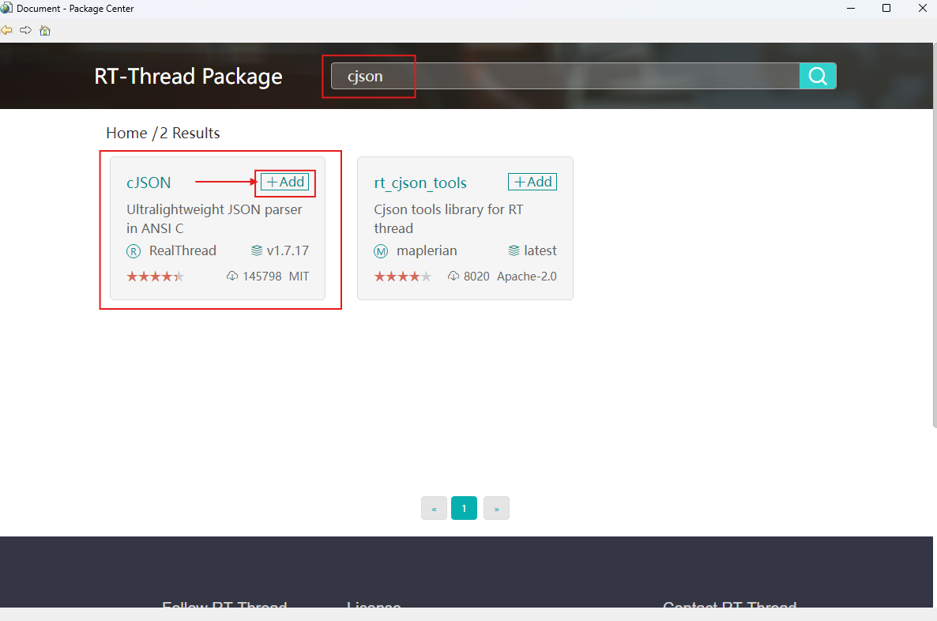Screen dimensions: 937x621
Task: Go to the home page icon
Action: [45, 31]
